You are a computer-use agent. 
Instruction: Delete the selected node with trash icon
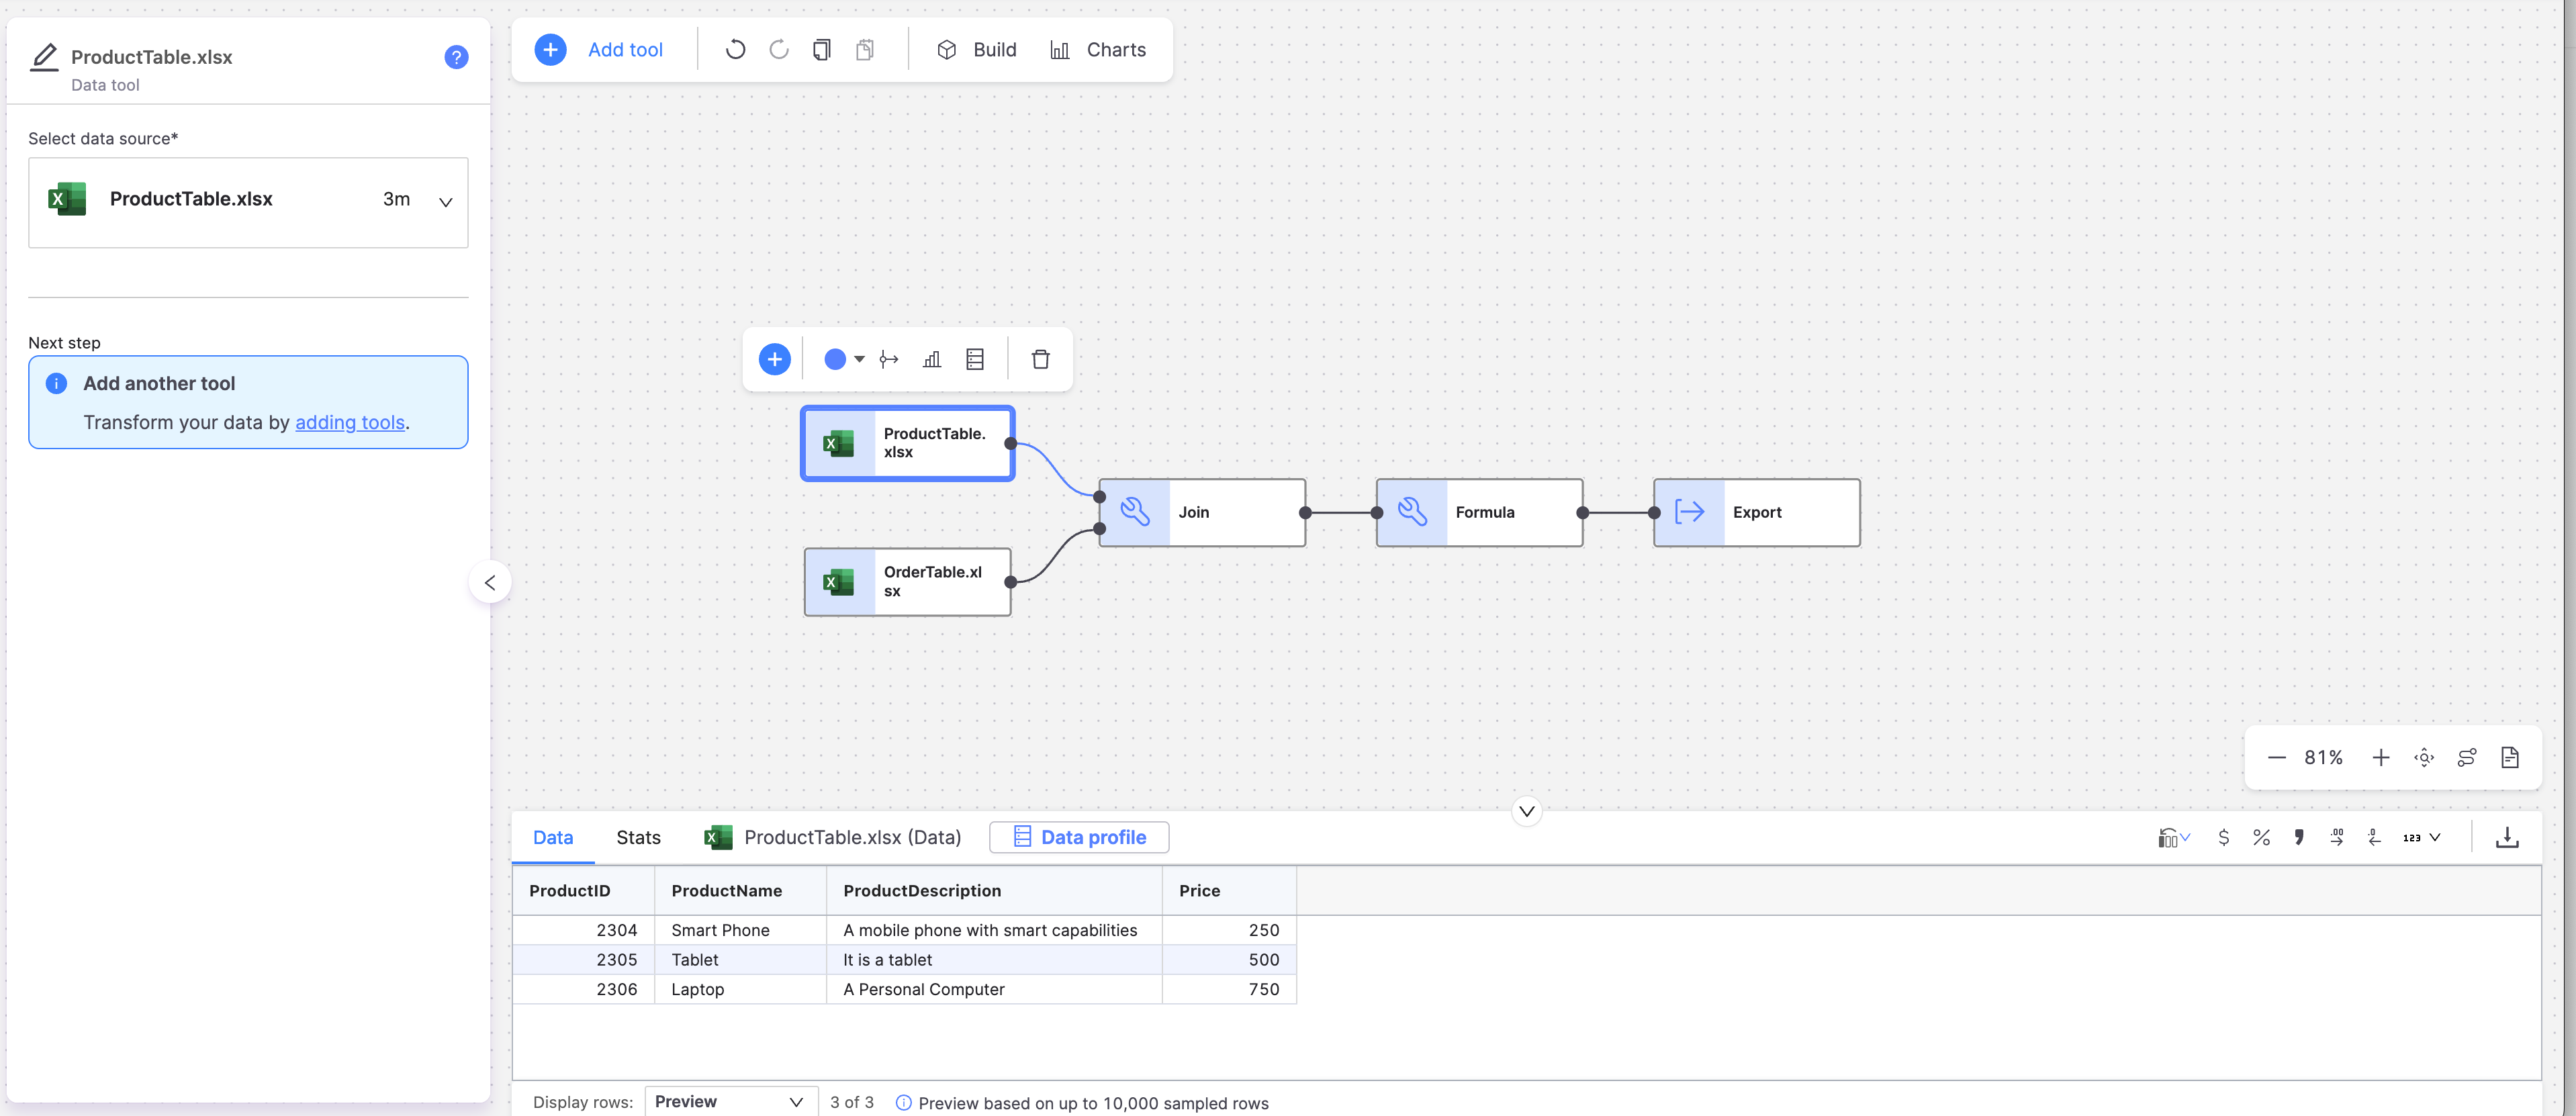(1040, 359)
